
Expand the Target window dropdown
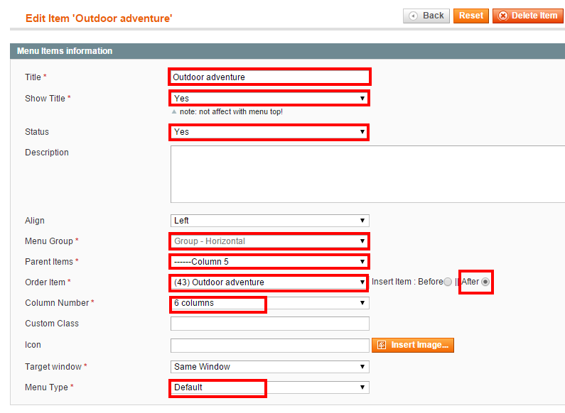pyautogui.click(x=270, y=367)
